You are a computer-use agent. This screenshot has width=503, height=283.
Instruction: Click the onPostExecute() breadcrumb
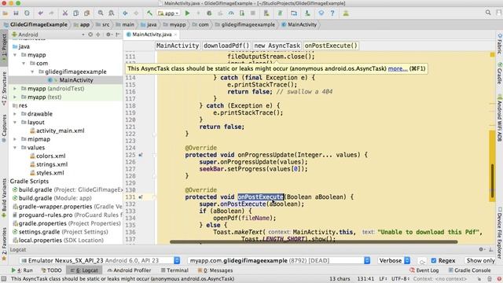[331, 46]
